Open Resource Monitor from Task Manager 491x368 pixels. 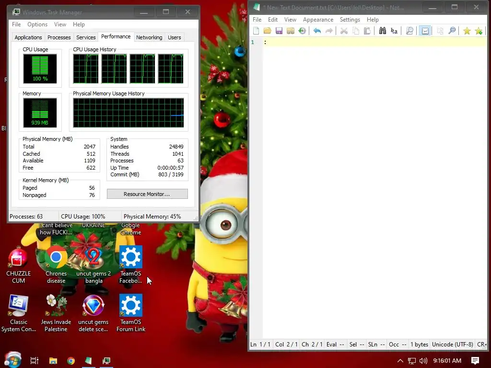pyautogui.click(x=147, y=194)
